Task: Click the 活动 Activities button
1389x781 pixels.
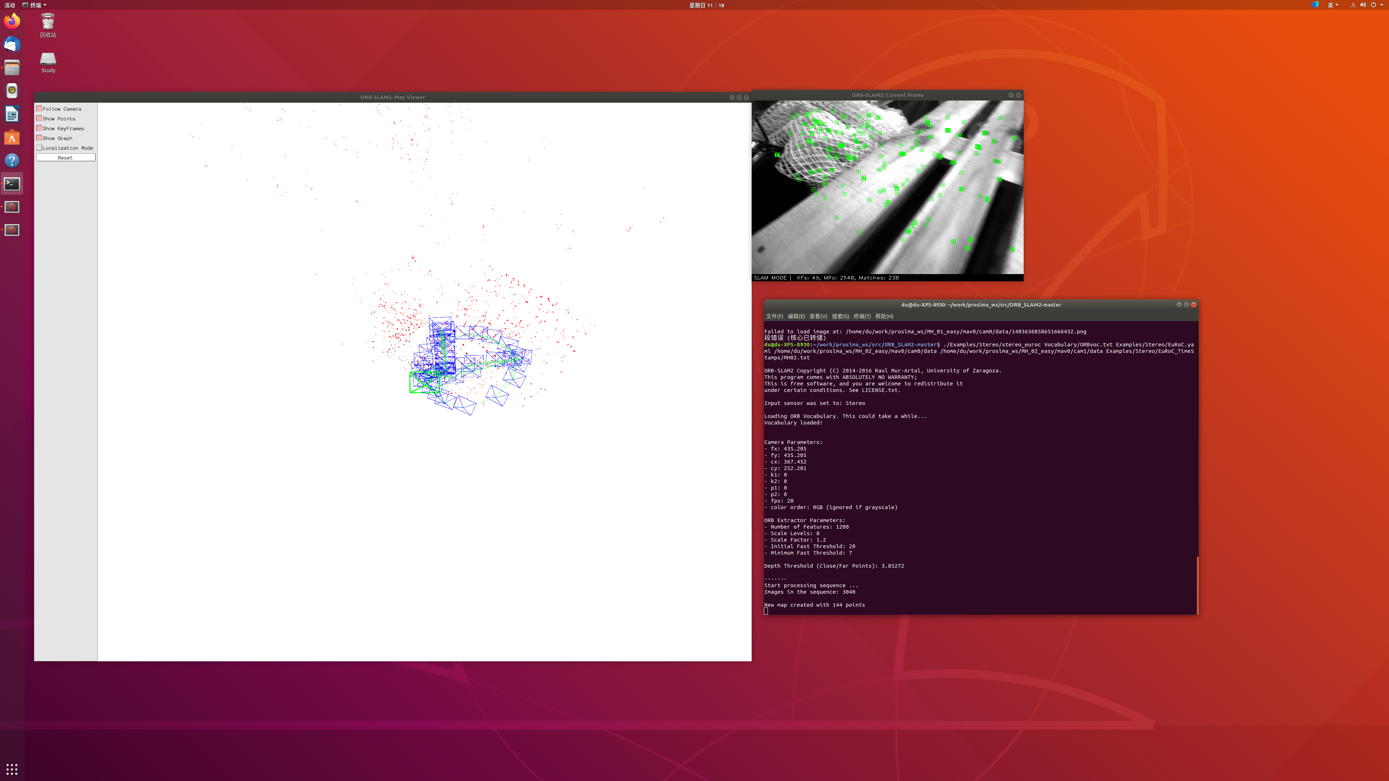Action: click(x=10, y=5)
